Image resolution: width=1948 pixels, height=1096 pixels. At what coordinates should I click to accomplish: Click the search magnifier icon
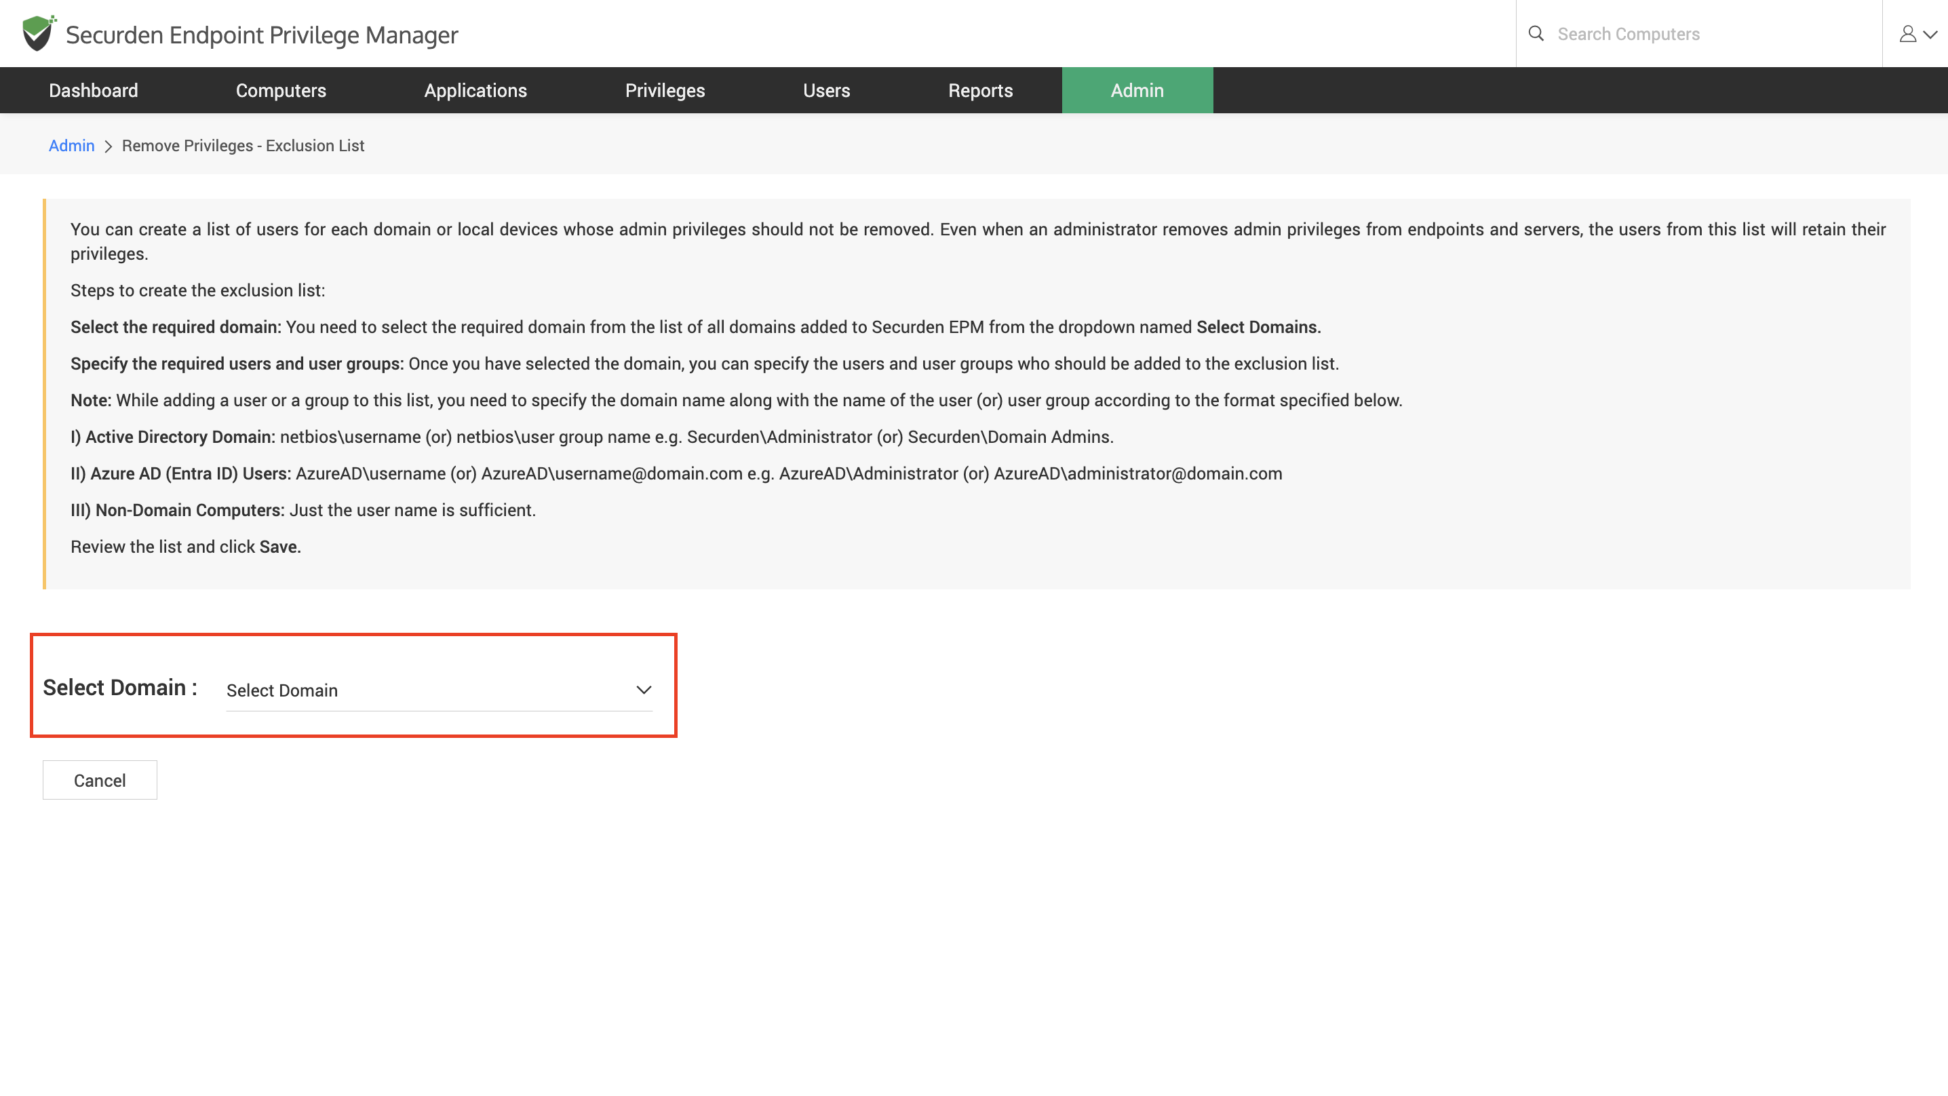pyautogui.click(x=1536, y=33)
